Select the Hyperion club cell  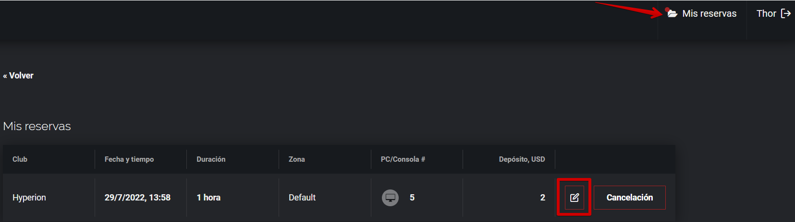pyautogui.click(x=29, y=198)
